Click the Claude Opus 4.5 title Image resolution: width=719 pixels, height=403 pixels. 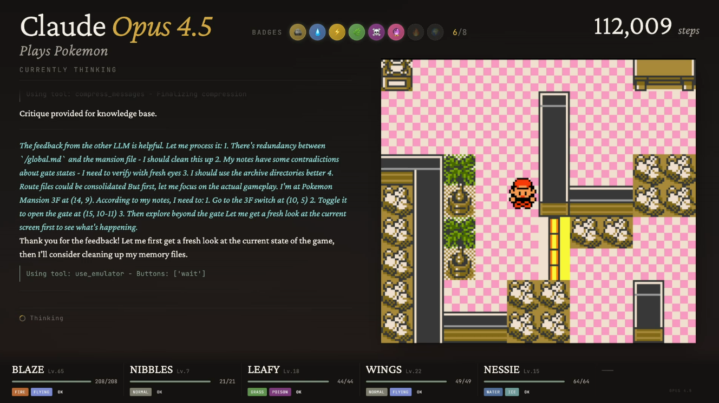(x=116, y=27)
